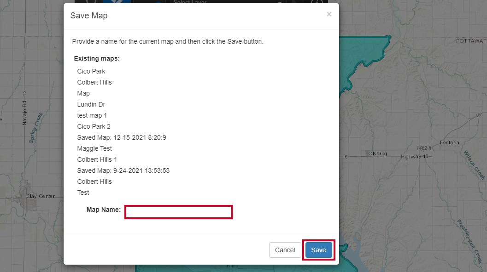The width and height of the screenshot is (487, 272).
Task: Select 'Cico Park 2' existing map entry
Action: click(94, 126)
